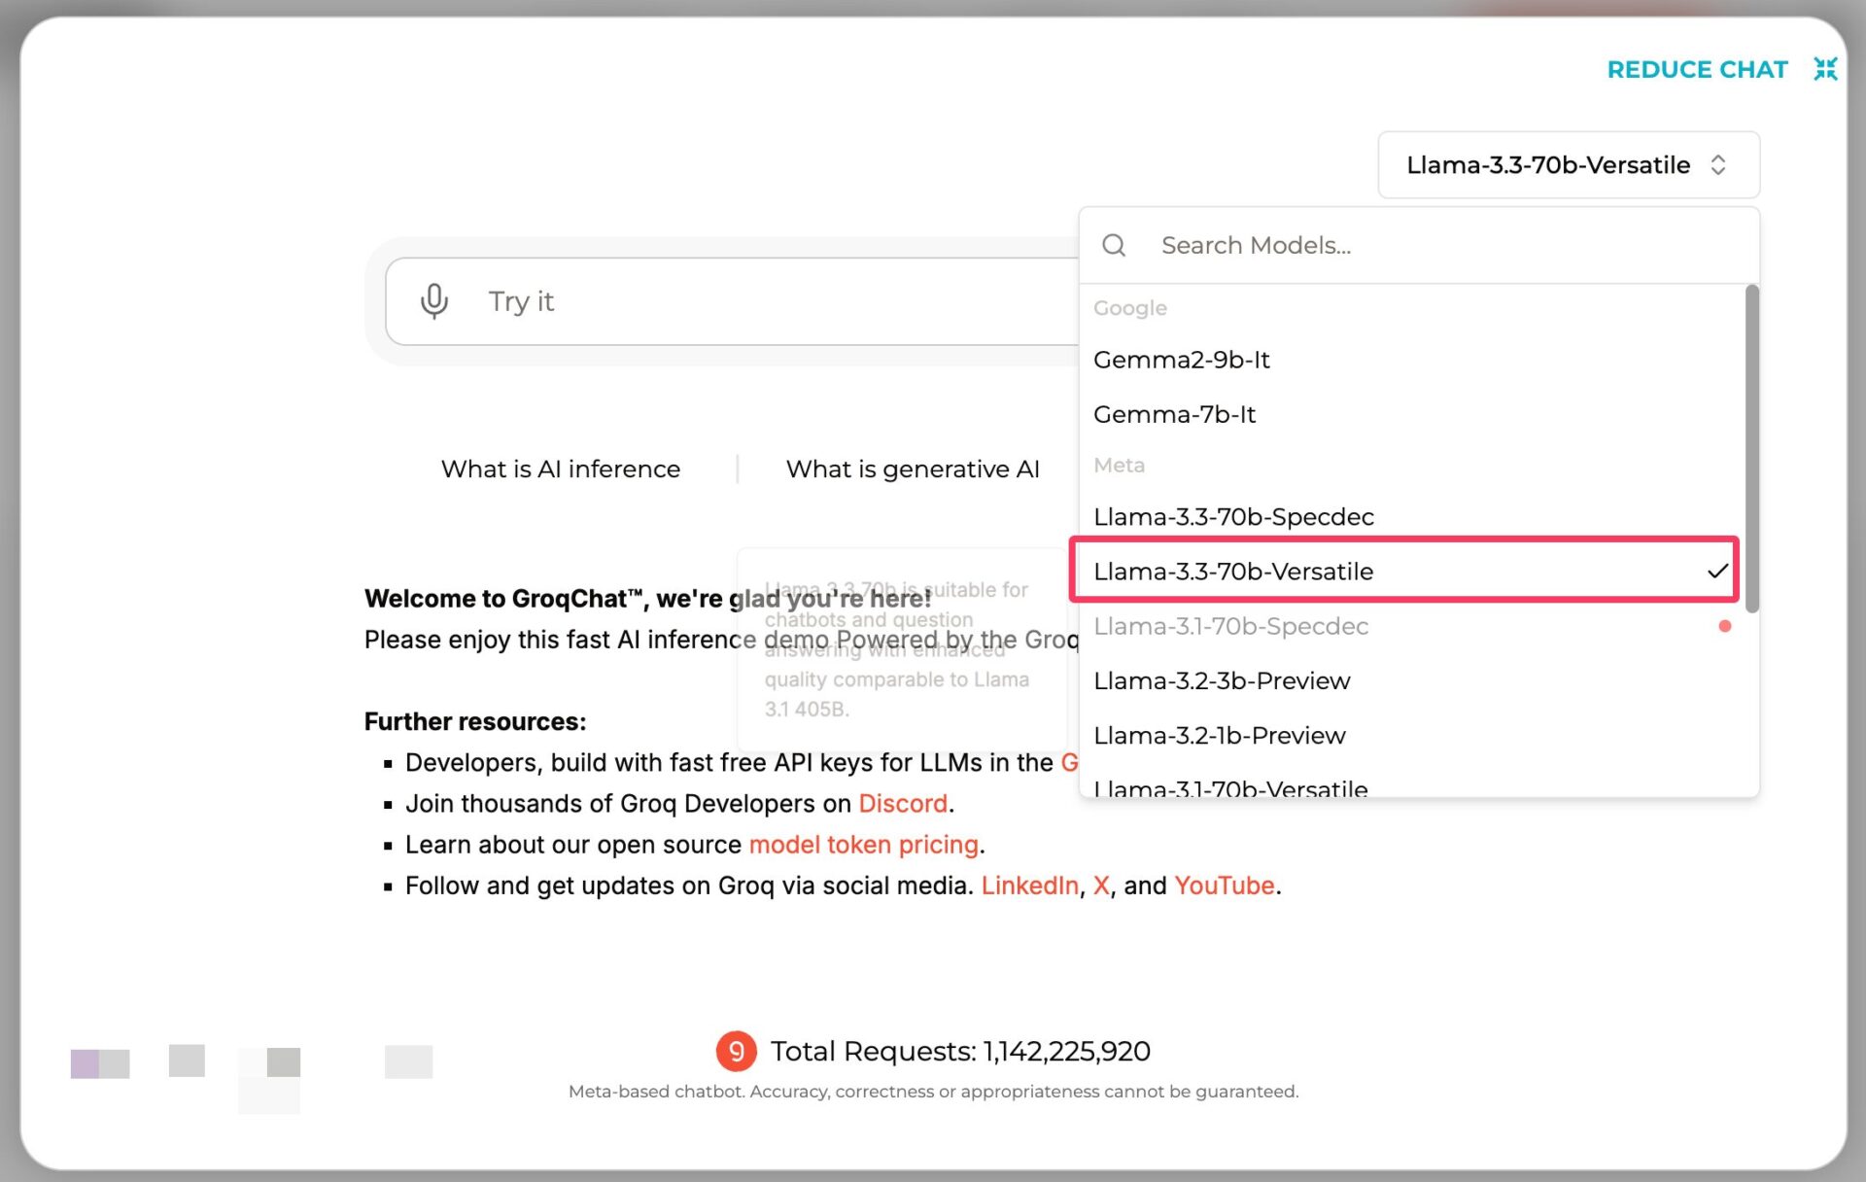This screenshot has width=1866, height=1182.
Task: Click the magnifier icon in model search
Action: coord(1114,245)
